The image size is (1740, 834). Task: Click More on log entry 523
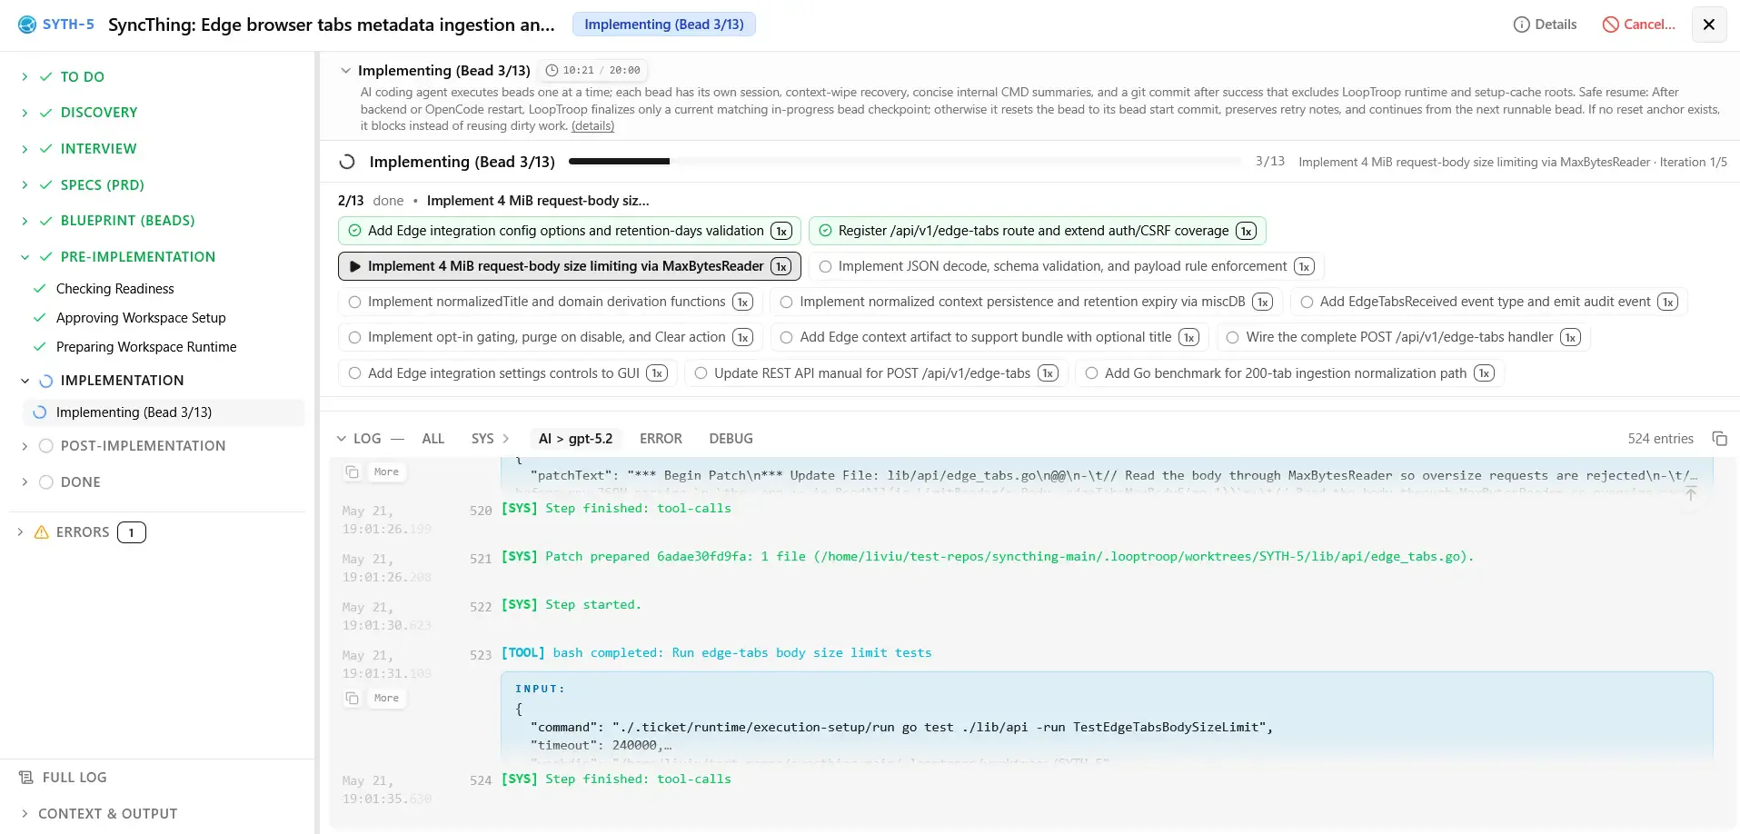click(386, 699)
